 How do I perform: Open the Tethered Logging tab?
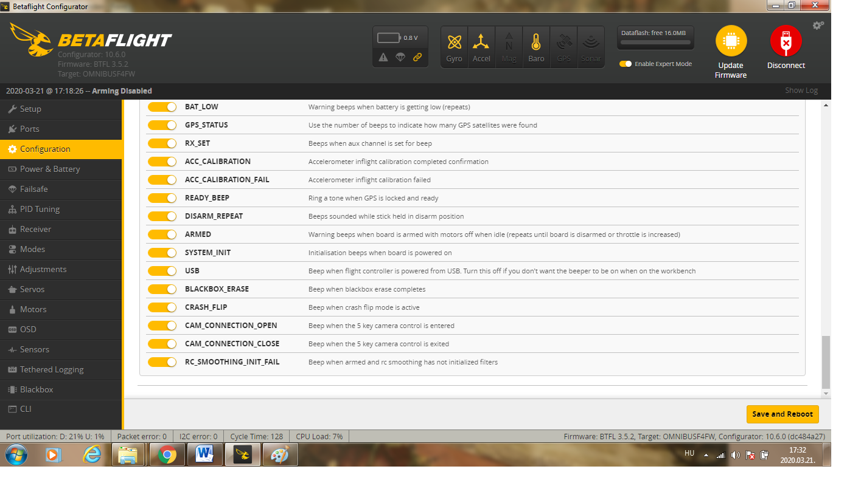(61, 369)
